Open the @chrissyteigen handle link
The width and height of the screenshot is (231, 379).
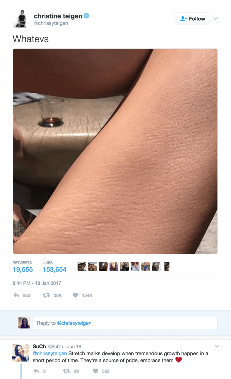pos(51,23)
